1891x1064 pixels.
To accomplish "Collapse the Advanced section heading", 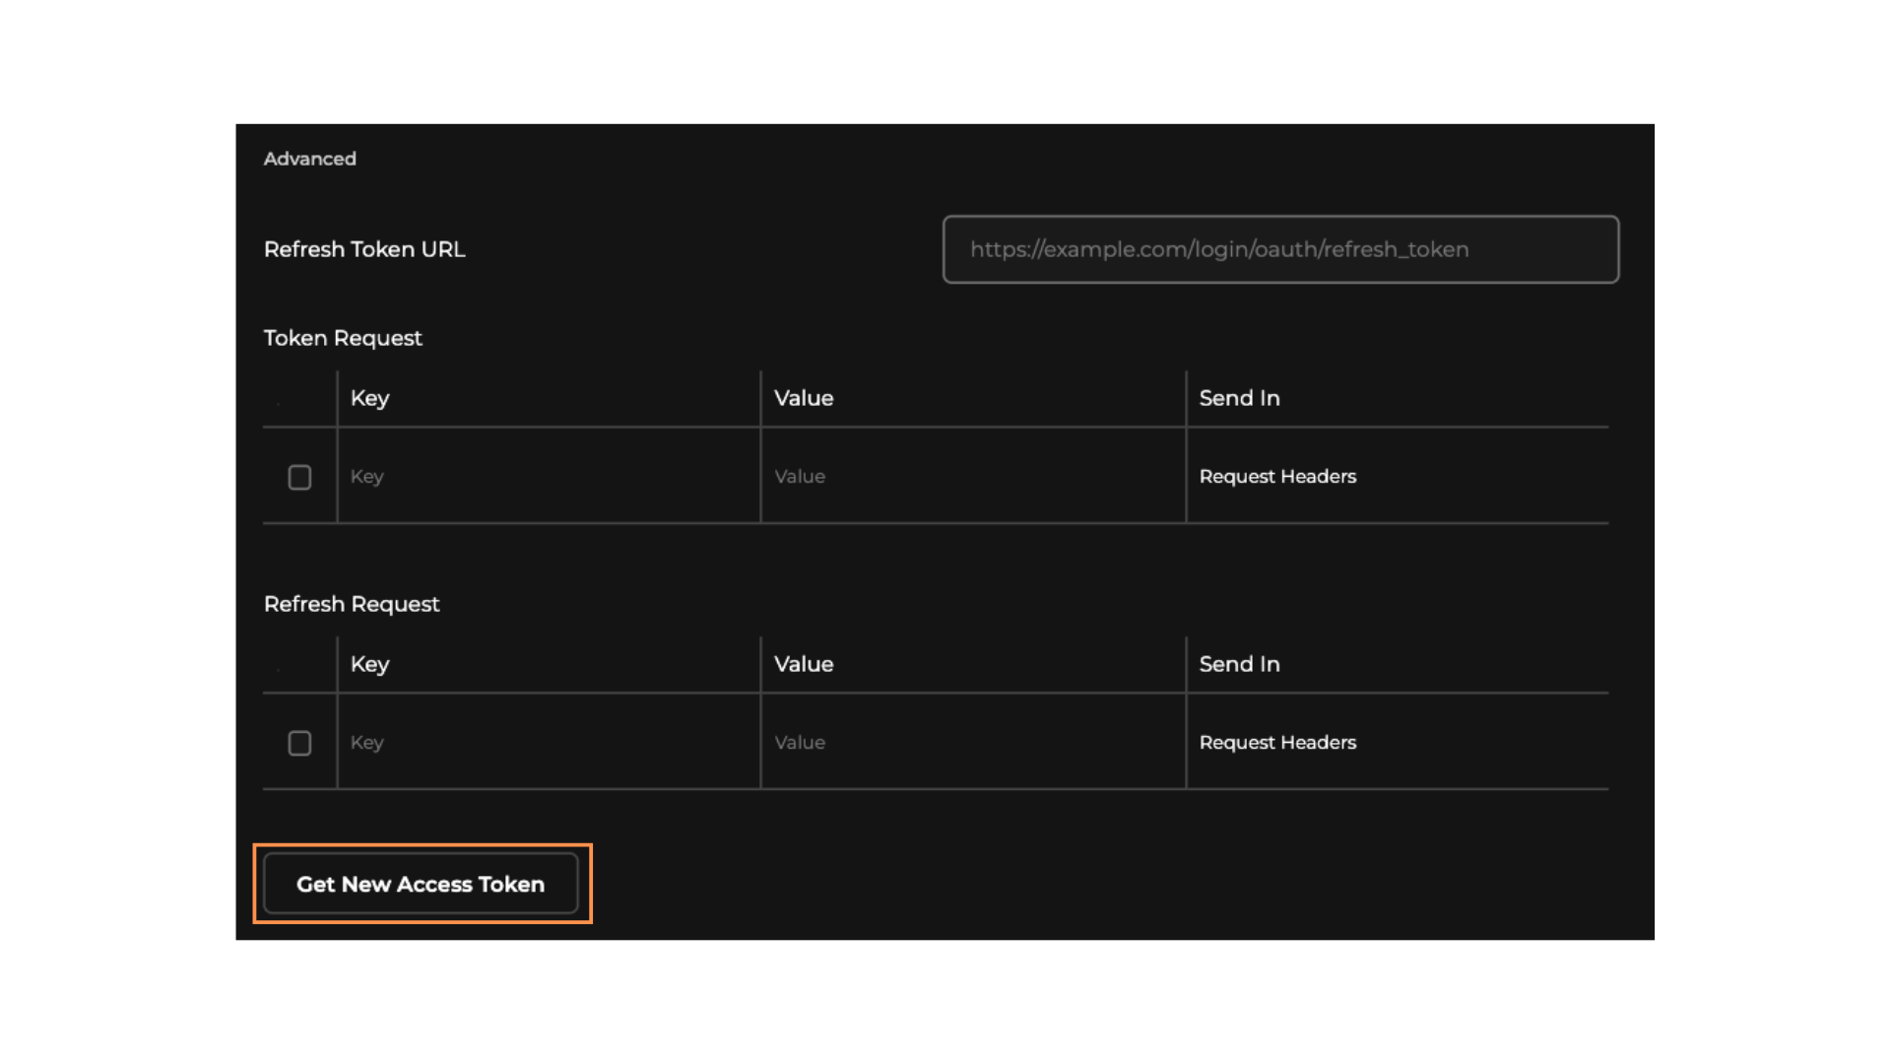I will click(x=309, y=159).
